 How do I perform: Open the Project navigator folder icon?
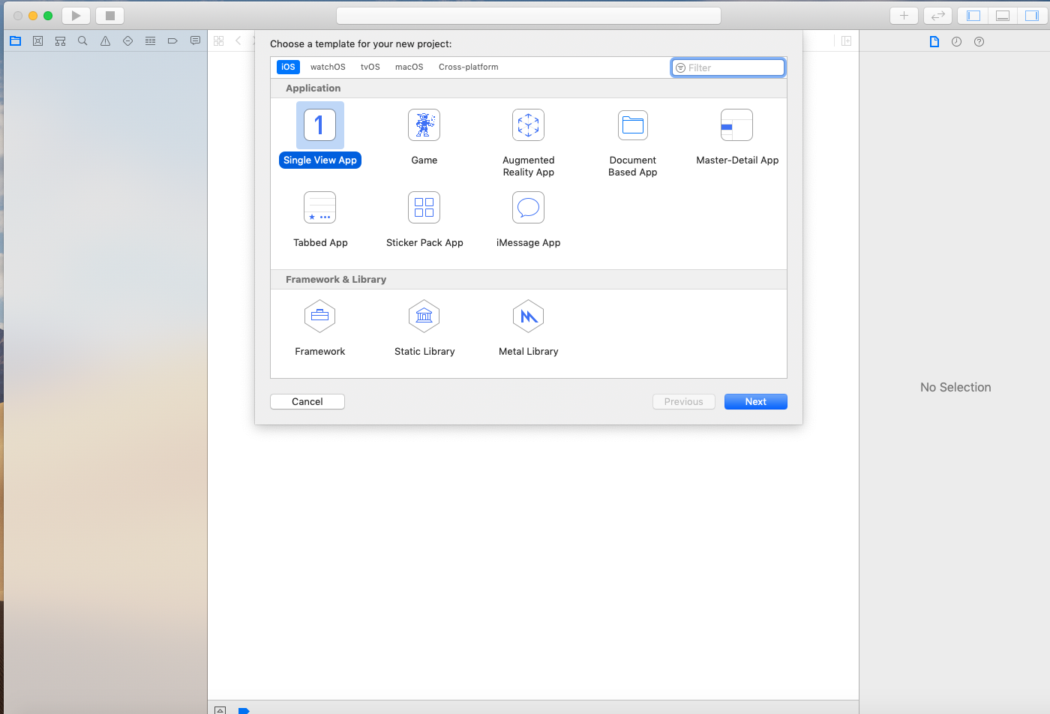(15, 41)
